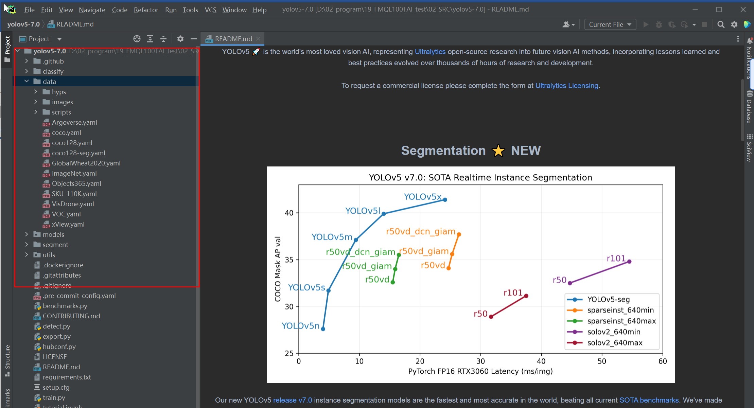Select coco128.yaml in project tree

[72, 143]
